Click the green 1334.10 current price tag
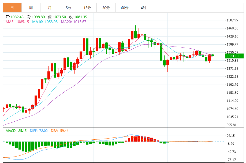246x163 pixels. pos(234,56)
